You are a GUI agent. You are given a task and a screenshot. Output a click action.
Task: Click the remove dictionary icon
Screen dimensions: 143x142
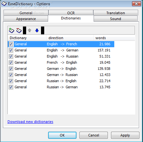coord(19,30)
